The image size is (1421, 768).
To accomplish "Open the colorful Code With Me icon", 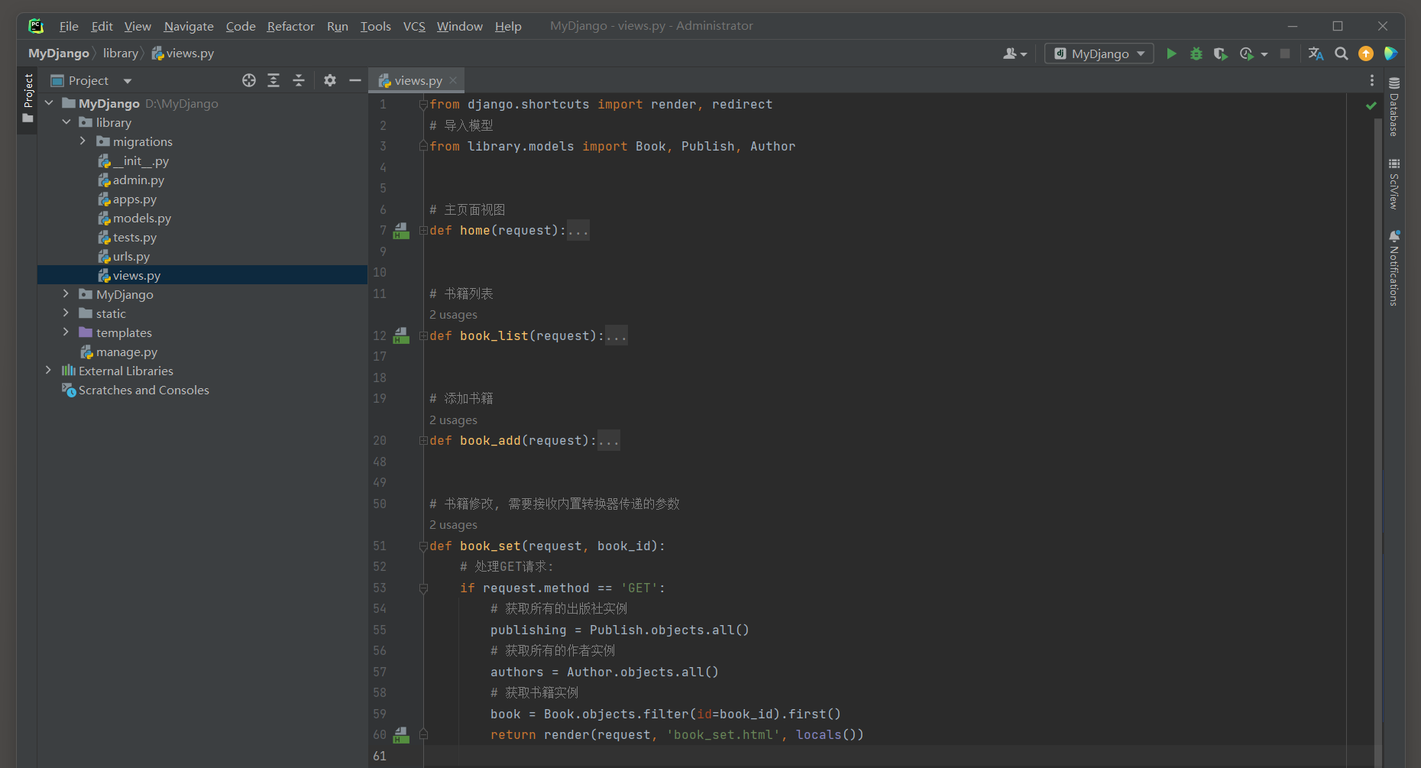I will tap(1390, 53).
